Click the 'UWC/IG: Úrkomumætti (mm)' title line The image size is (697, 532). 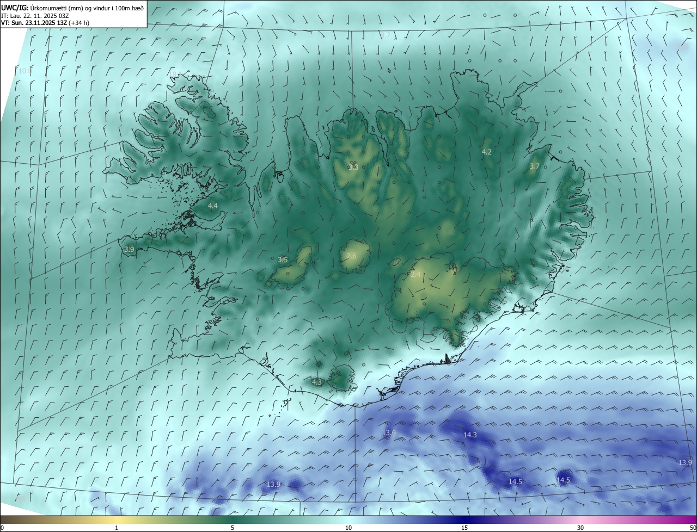coord(72,8)
